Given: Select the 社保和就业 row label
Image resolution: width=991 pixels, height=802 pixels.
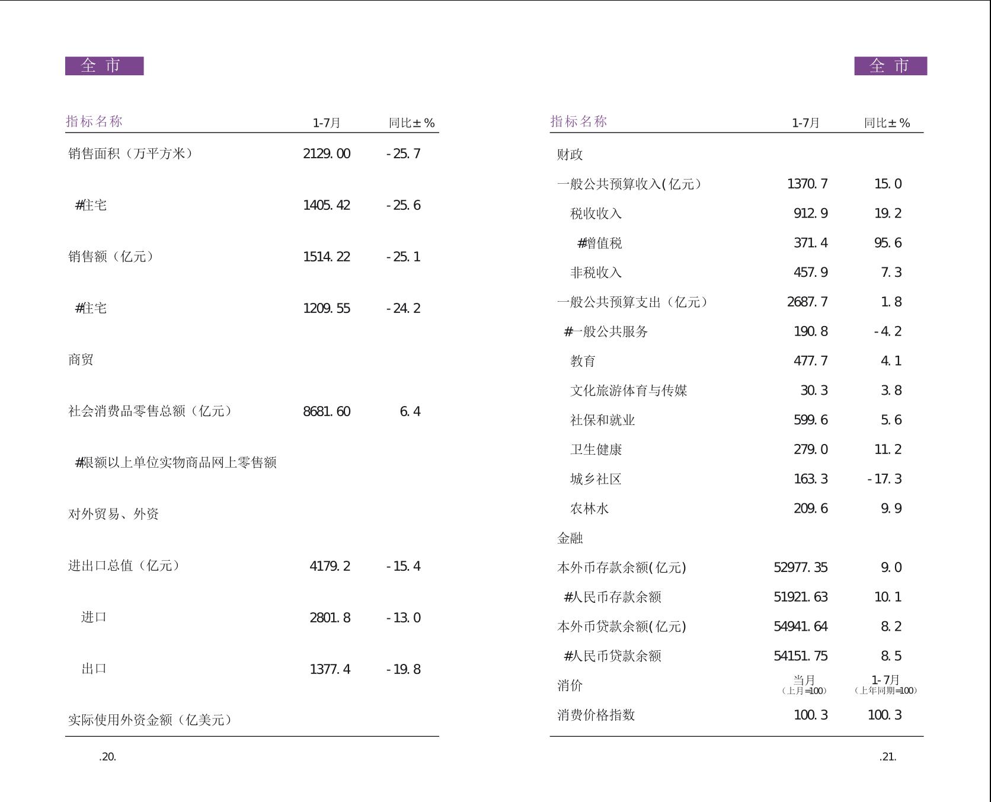Looking at the screenshot, I should click(603, 420).
